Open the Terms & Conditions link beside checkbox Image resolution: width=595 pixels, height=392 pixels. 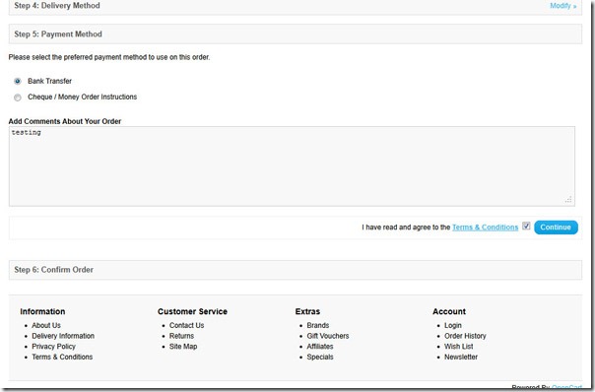(485, 228)
